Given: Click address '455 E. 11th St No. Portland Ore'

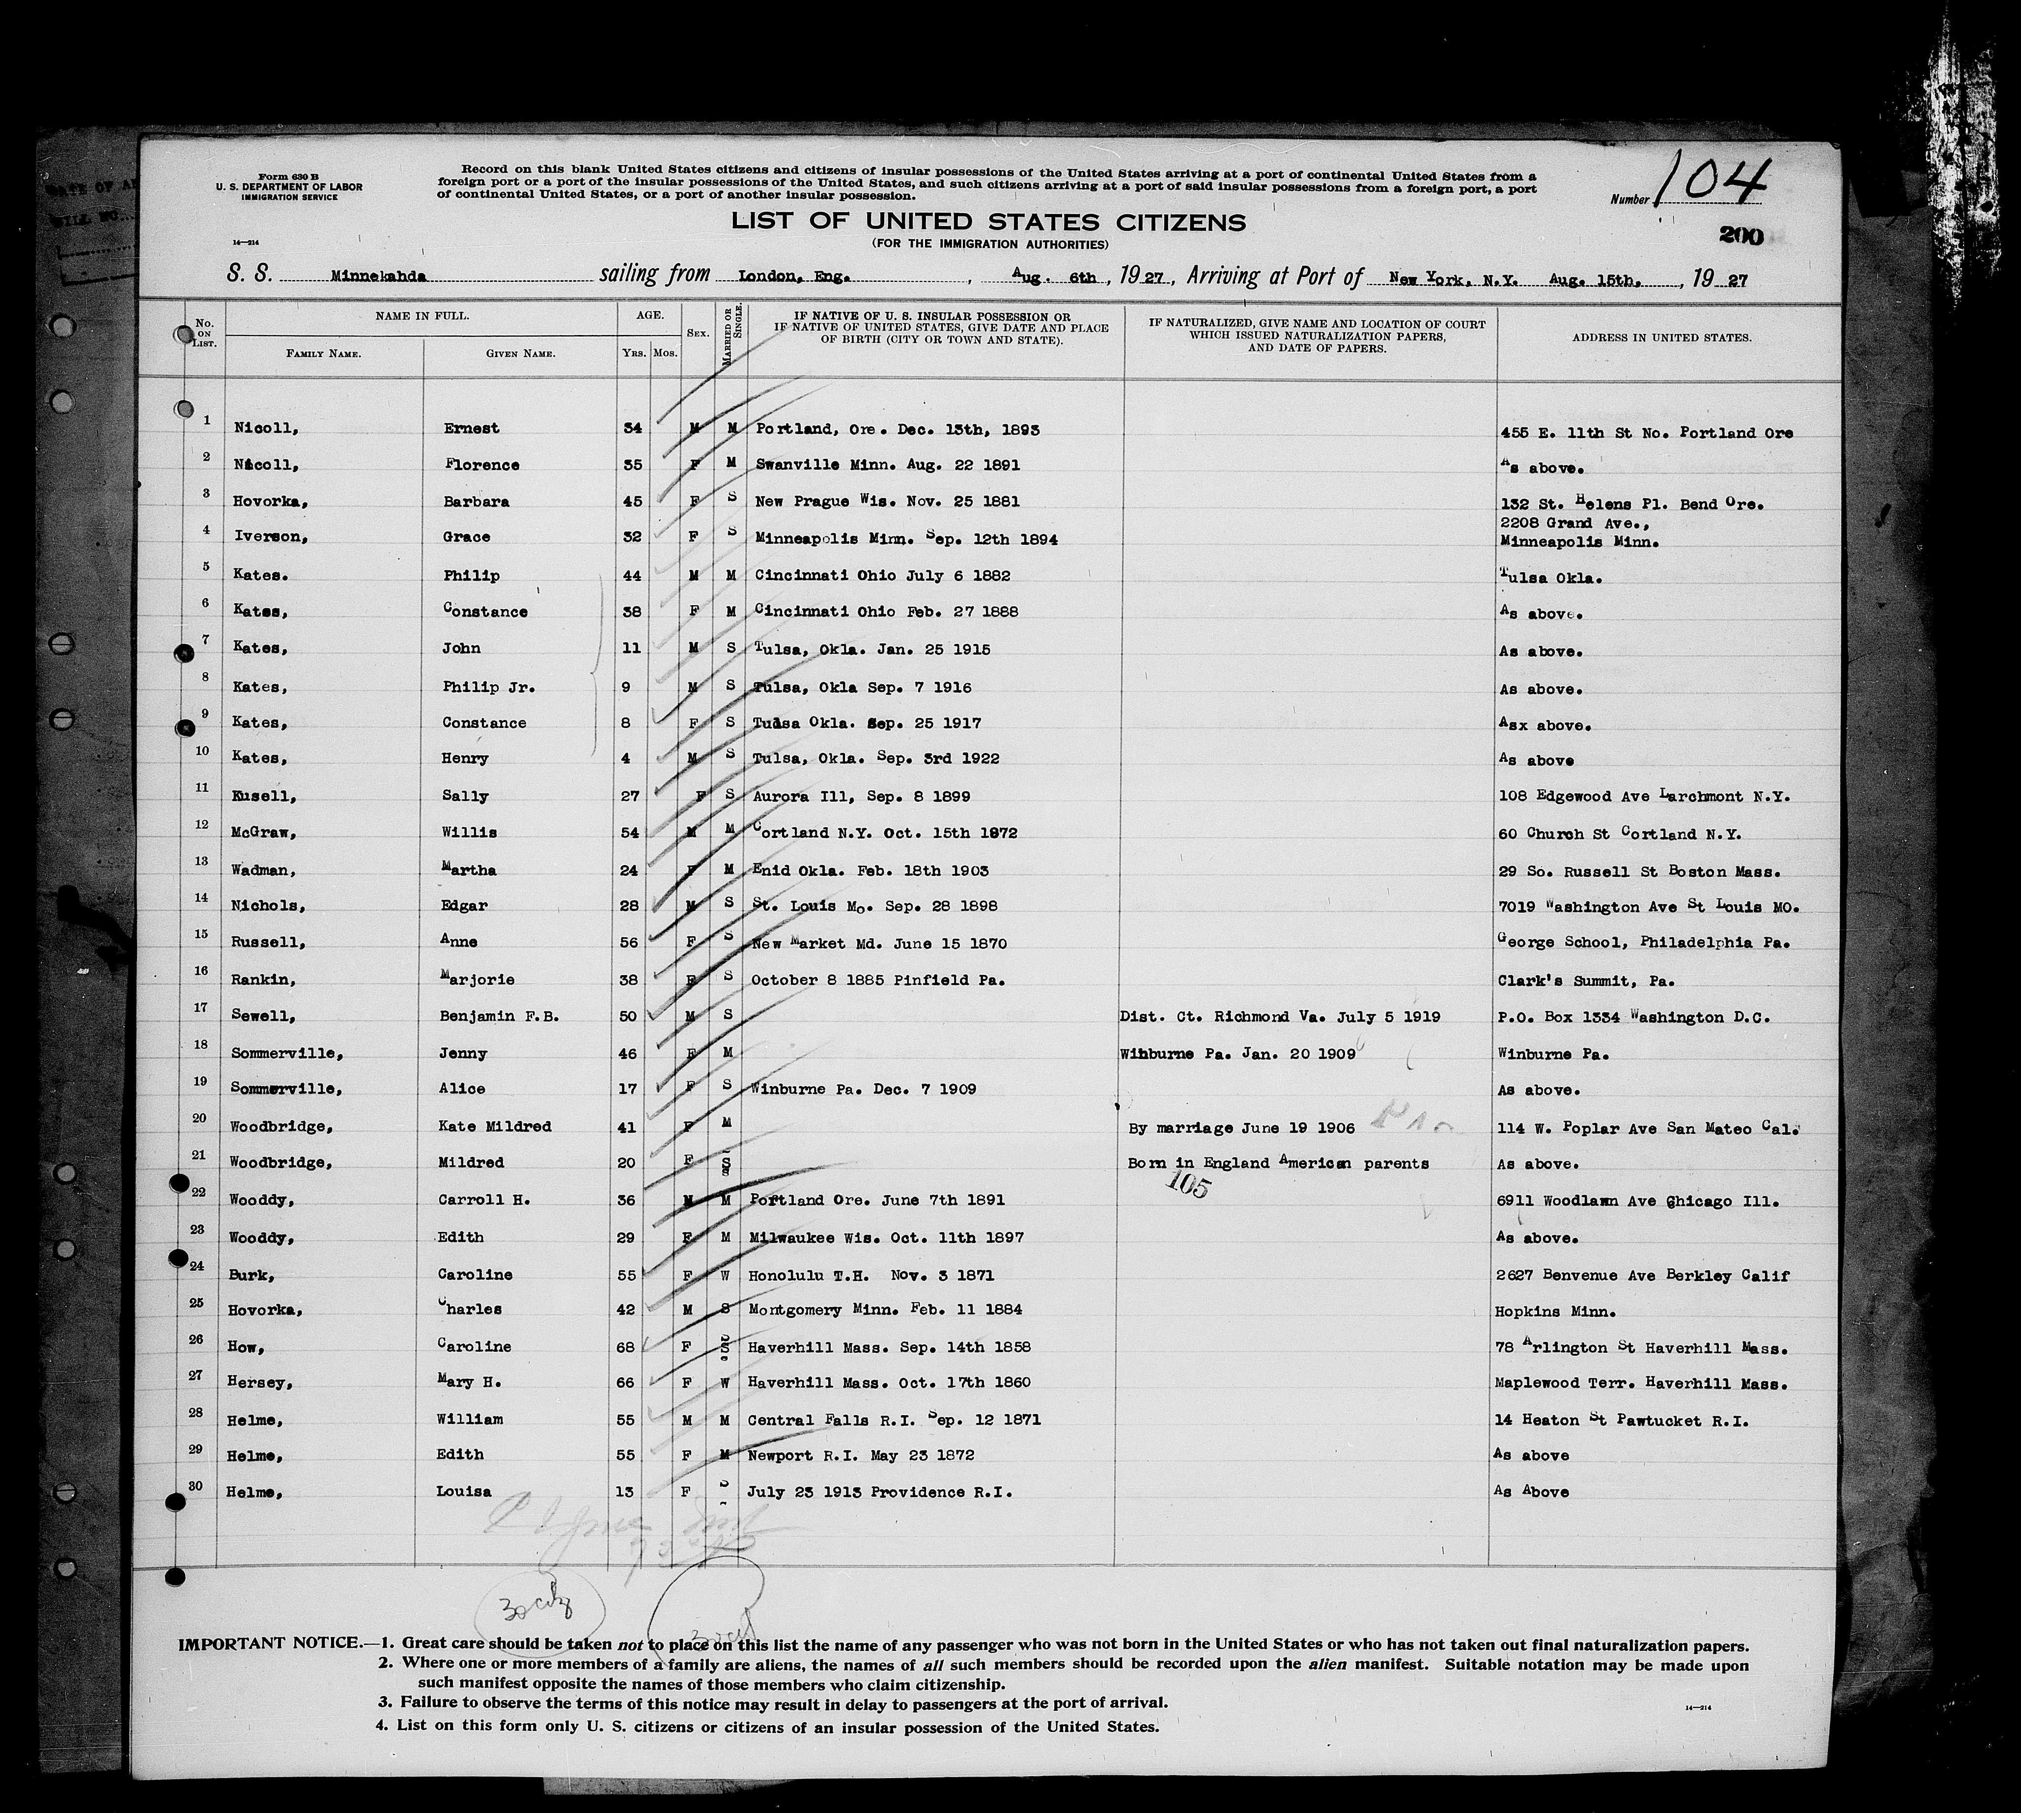Looking at the screenshot, I should pyautogui.click(x=1647, y=433).
